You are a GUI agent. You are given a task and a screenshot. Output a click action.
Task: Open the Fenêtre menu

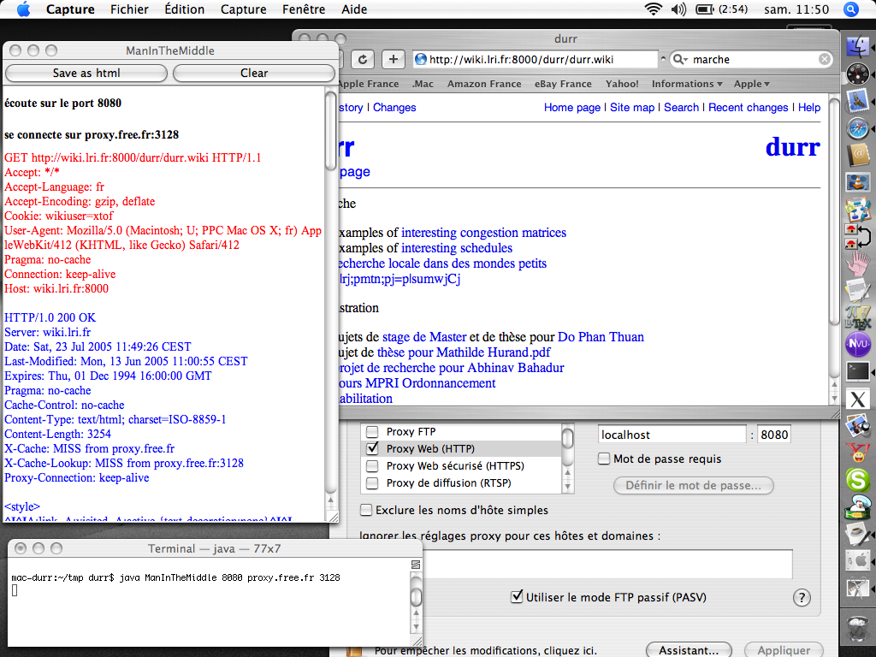(x=303, y=9)
